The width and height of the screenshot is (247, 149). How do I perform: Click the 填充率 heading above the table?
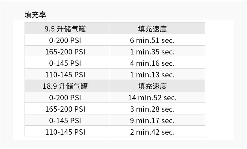coord(35,15)
